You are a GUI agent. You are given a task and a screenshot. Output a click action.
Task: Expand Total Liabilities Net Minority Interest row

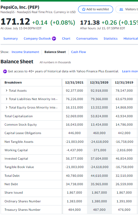pyautogui.click(x=7, y=99)
